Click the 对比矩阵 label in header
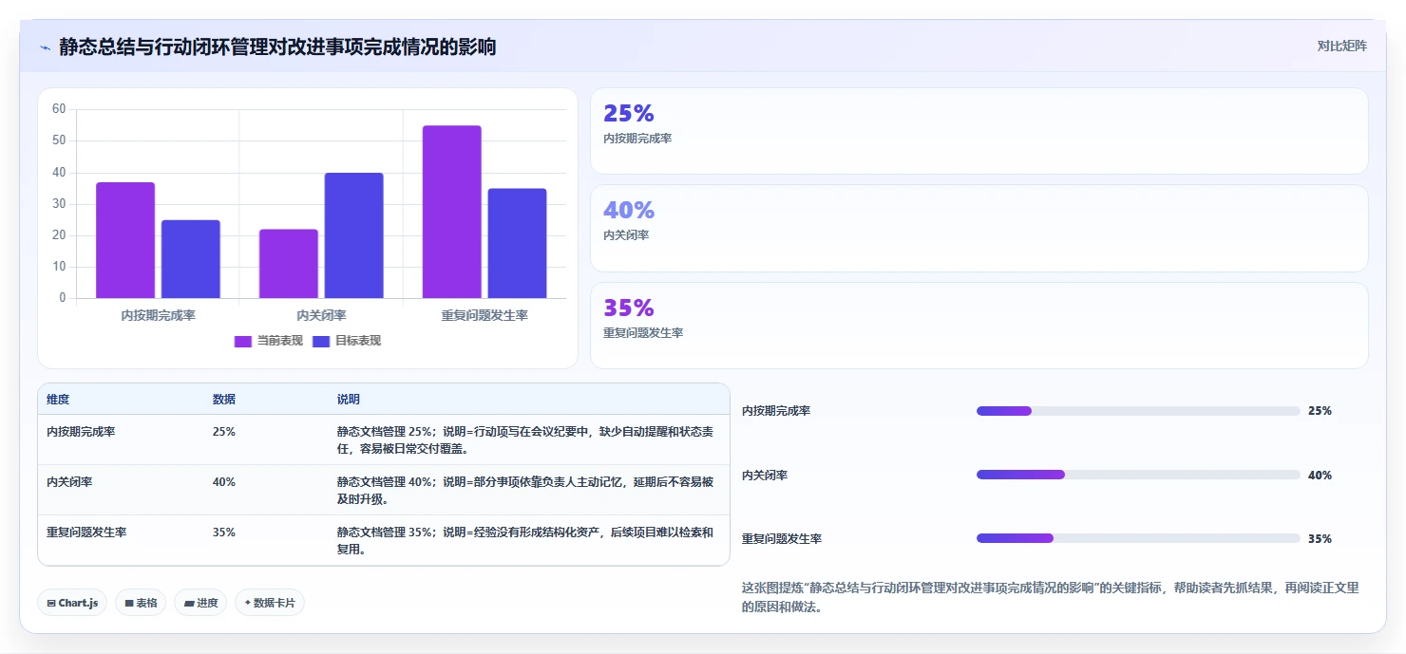The height and width of the screenshot is (654, 1406). click(1342, 46)
